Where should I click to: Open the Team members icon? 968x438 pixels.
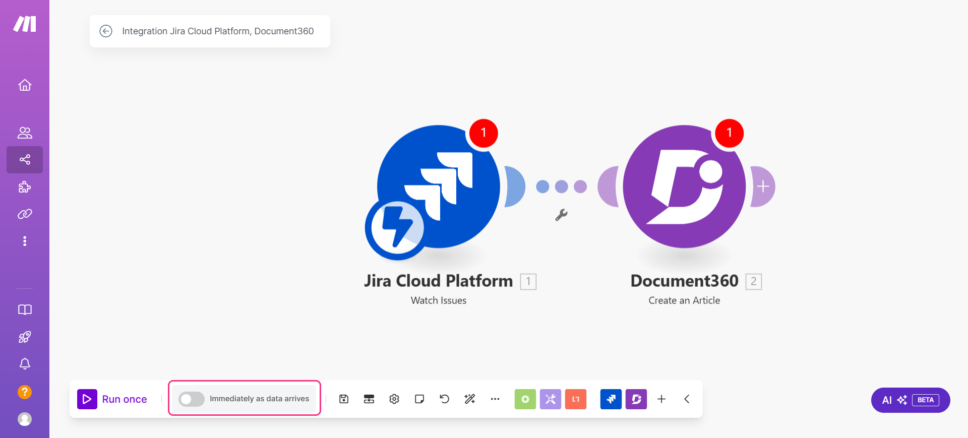tap(25, 133)
